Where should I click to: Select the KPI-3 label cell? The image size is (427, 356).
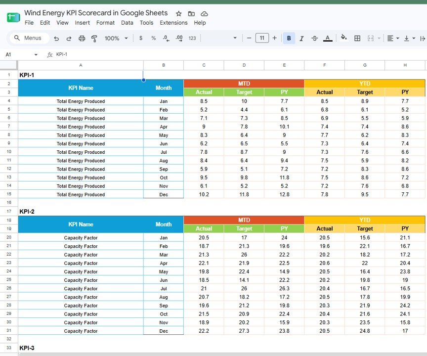[x=81, y=348]
